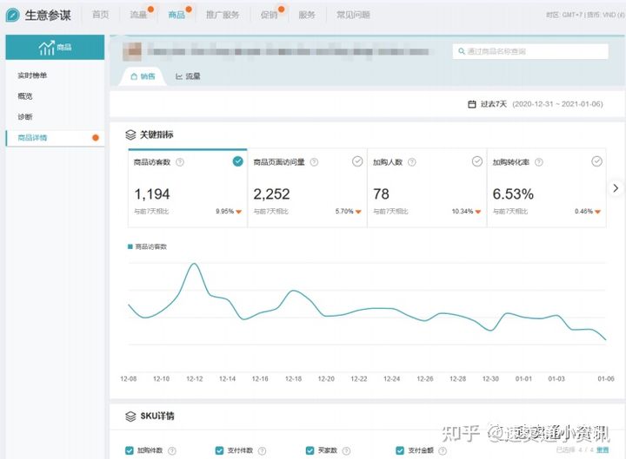Open 诊断 in the sidebar
This screenshot has height=459, width=626.
point(25,117)
